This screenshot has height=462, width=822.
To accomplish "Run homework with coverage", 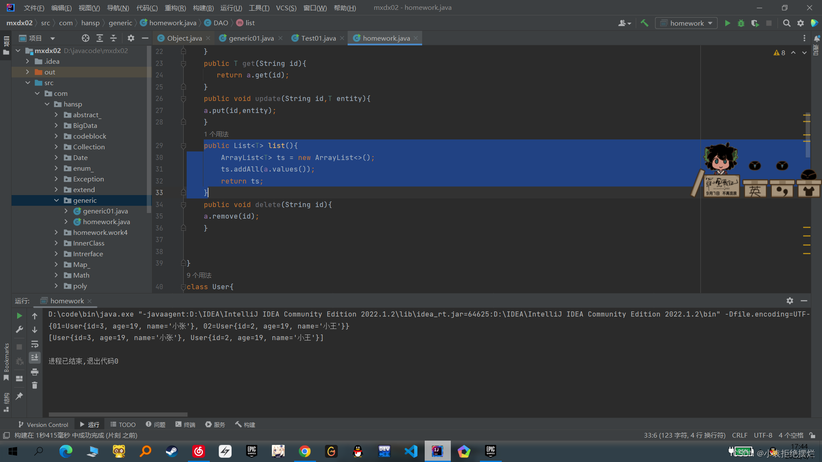I will click(754, 23).
